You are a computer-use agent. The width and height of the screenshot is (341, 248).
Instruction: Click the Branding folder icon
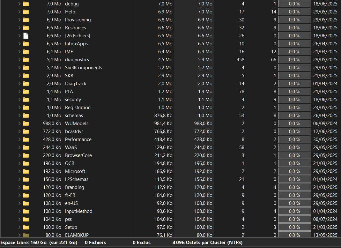coord(26,187)
